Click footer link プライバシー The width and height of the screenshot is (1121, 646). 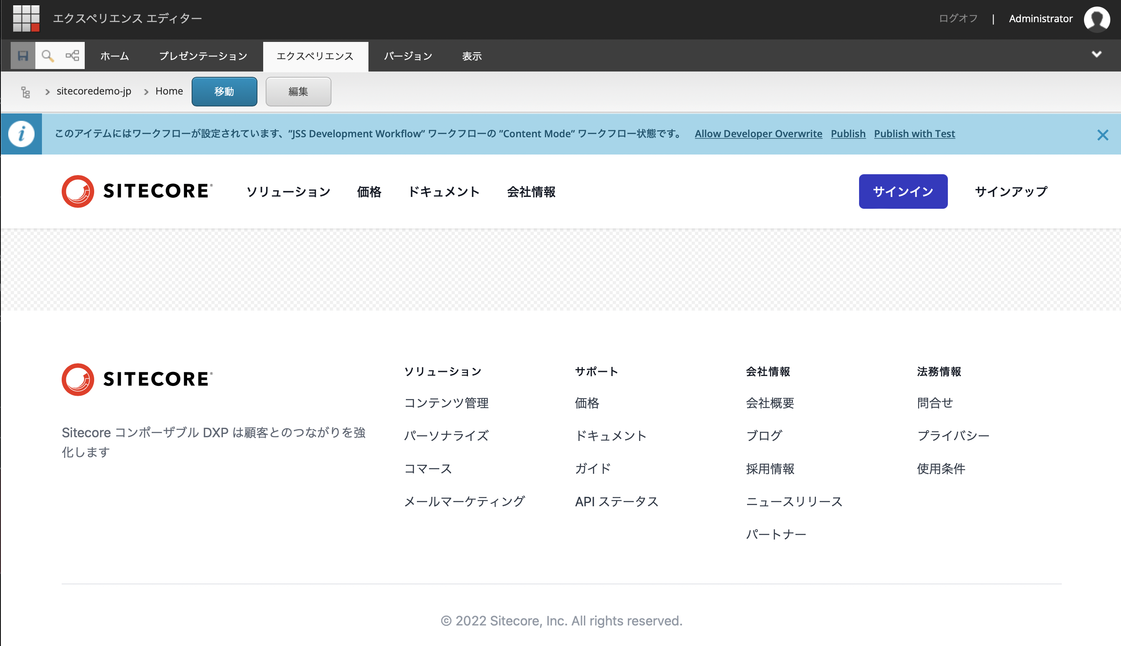point(953,436)
